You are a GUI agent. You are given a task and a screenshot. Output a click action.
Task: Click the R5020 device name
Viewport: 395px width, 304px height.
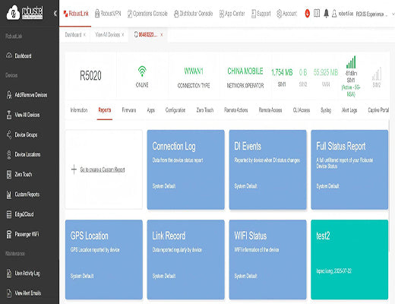tap(90, 75)
